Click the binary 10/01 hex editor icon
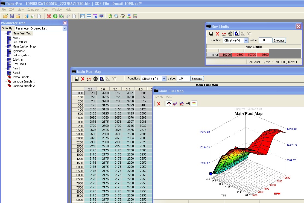The width and height of the screenshot is (304, 203). (x=110, y=16)
